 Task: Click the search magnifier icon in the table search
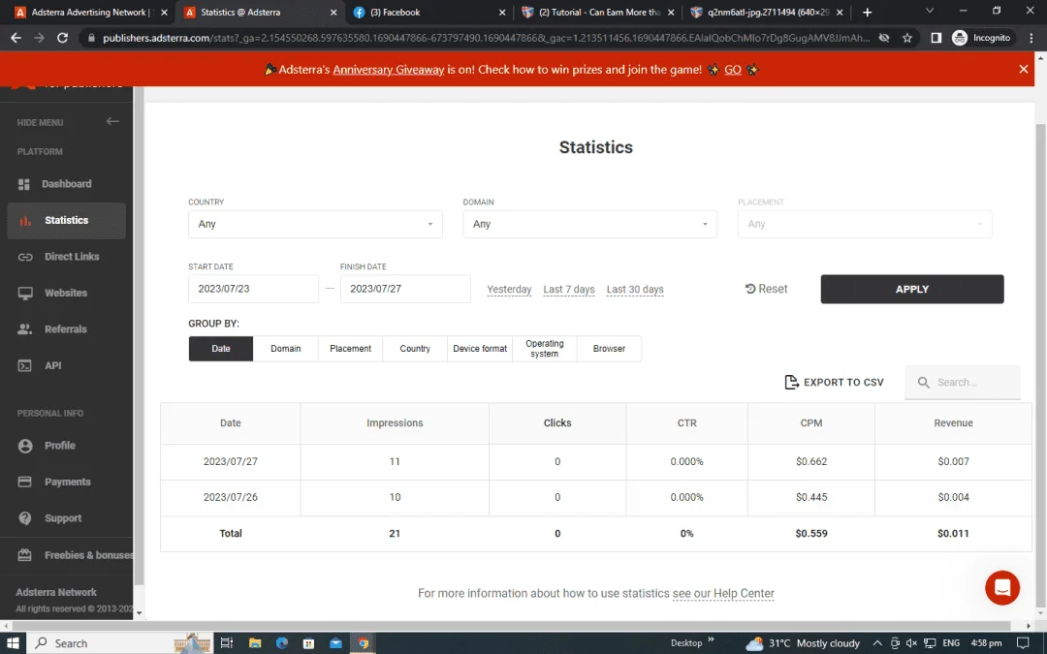(x=924, y=383)
